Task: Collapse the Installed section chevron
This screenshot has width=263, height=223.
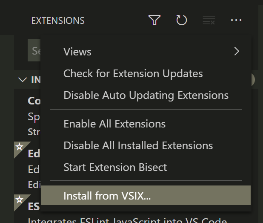Action: click(x=22, y=80)
